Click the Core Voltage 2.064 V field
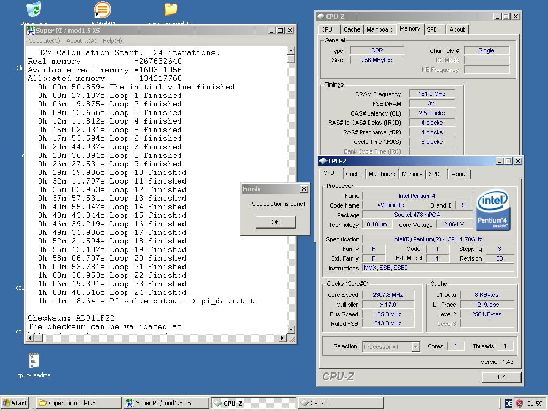The image size is (548, 411). (454, 224)
